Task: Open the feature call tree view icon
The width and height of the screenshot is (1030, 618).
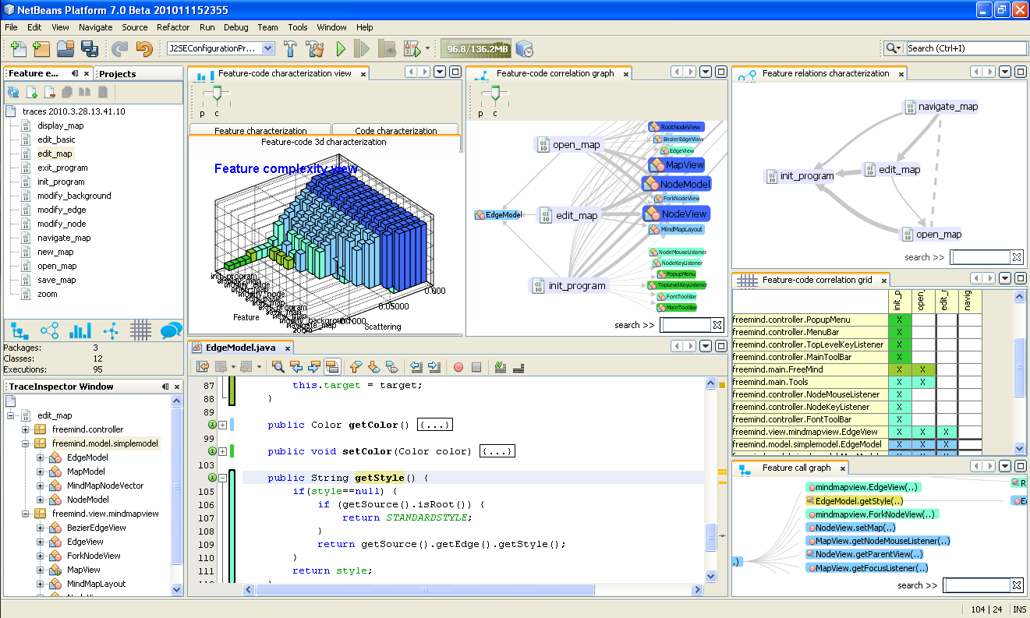Action: [19, 330]
